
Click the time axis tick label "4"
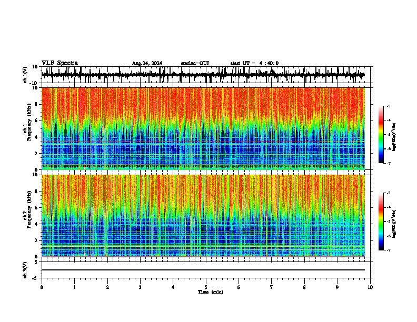coord(173,287)
